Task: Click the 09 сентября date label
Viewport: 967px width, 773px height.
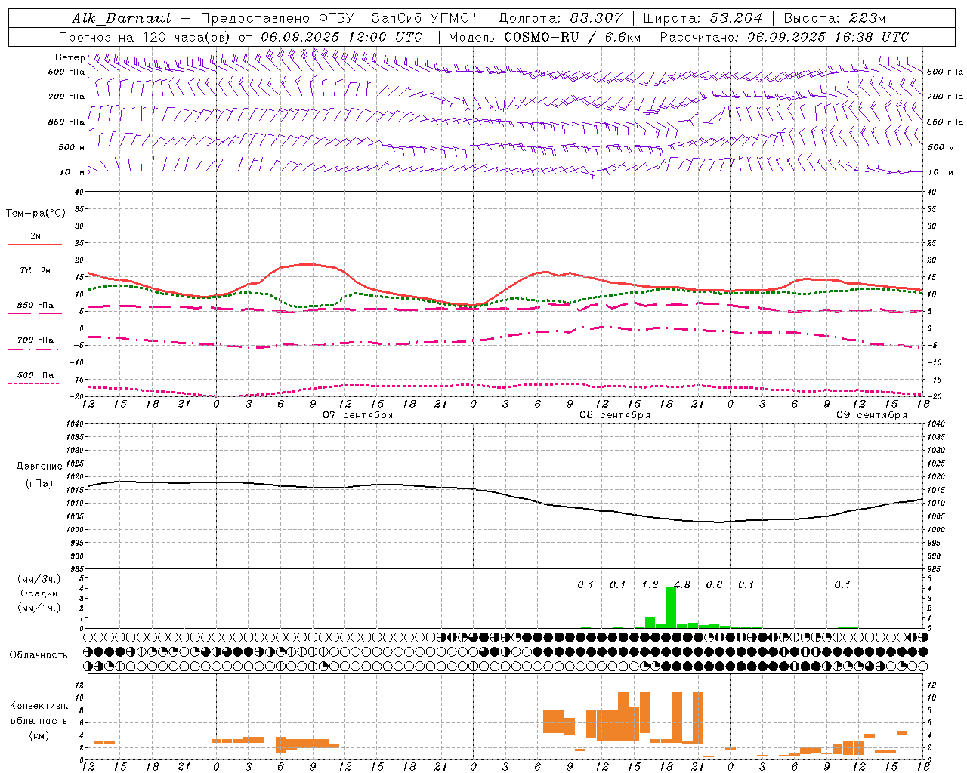Action: pos(872,415)
